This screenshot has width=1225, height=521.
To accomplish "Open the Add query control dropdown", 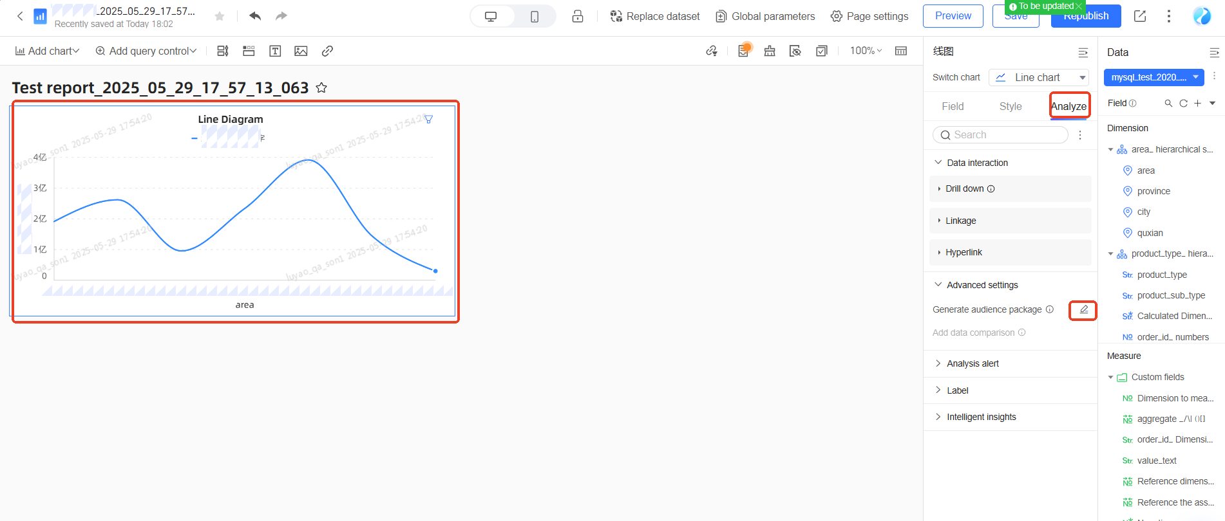I will [146, 51].
